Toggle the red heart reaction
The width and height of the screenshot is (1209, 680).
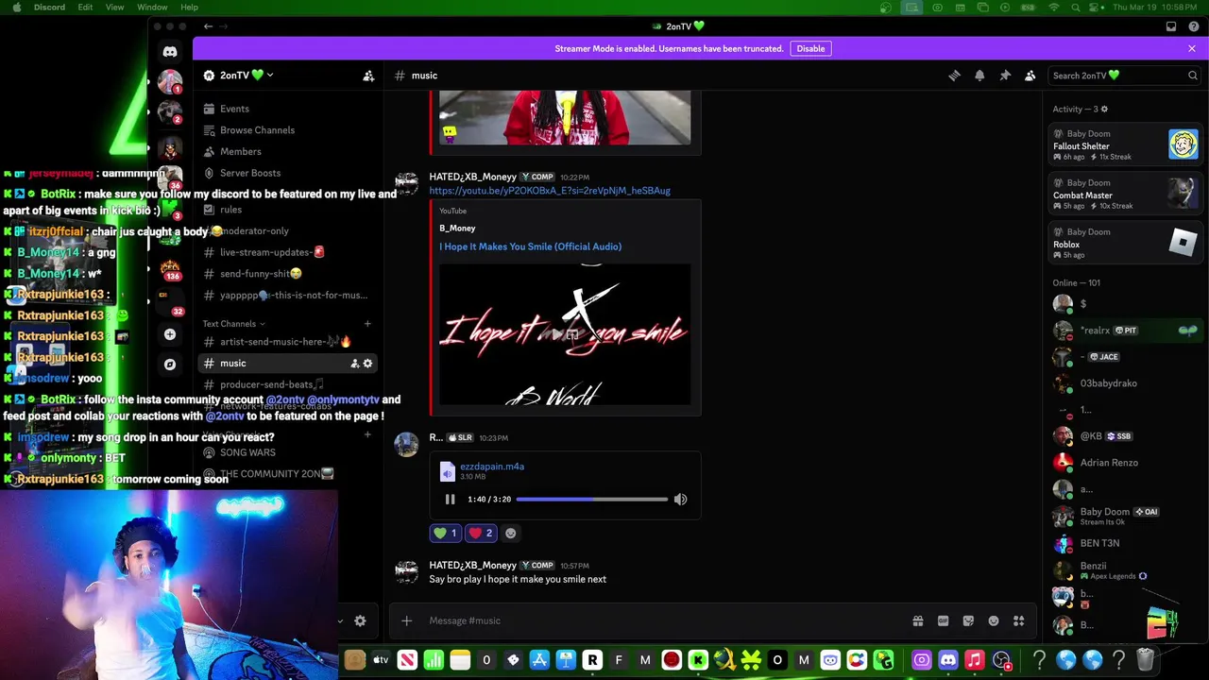tap(481, 533)
